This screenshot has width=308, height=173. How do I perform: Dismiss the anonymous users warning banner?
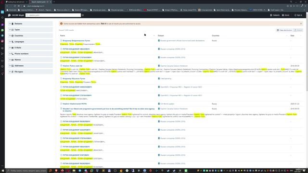301,24
